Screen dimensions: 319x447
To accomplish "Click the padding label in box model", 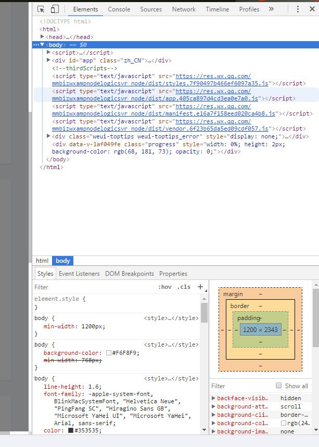I will (x=249, y=318).
